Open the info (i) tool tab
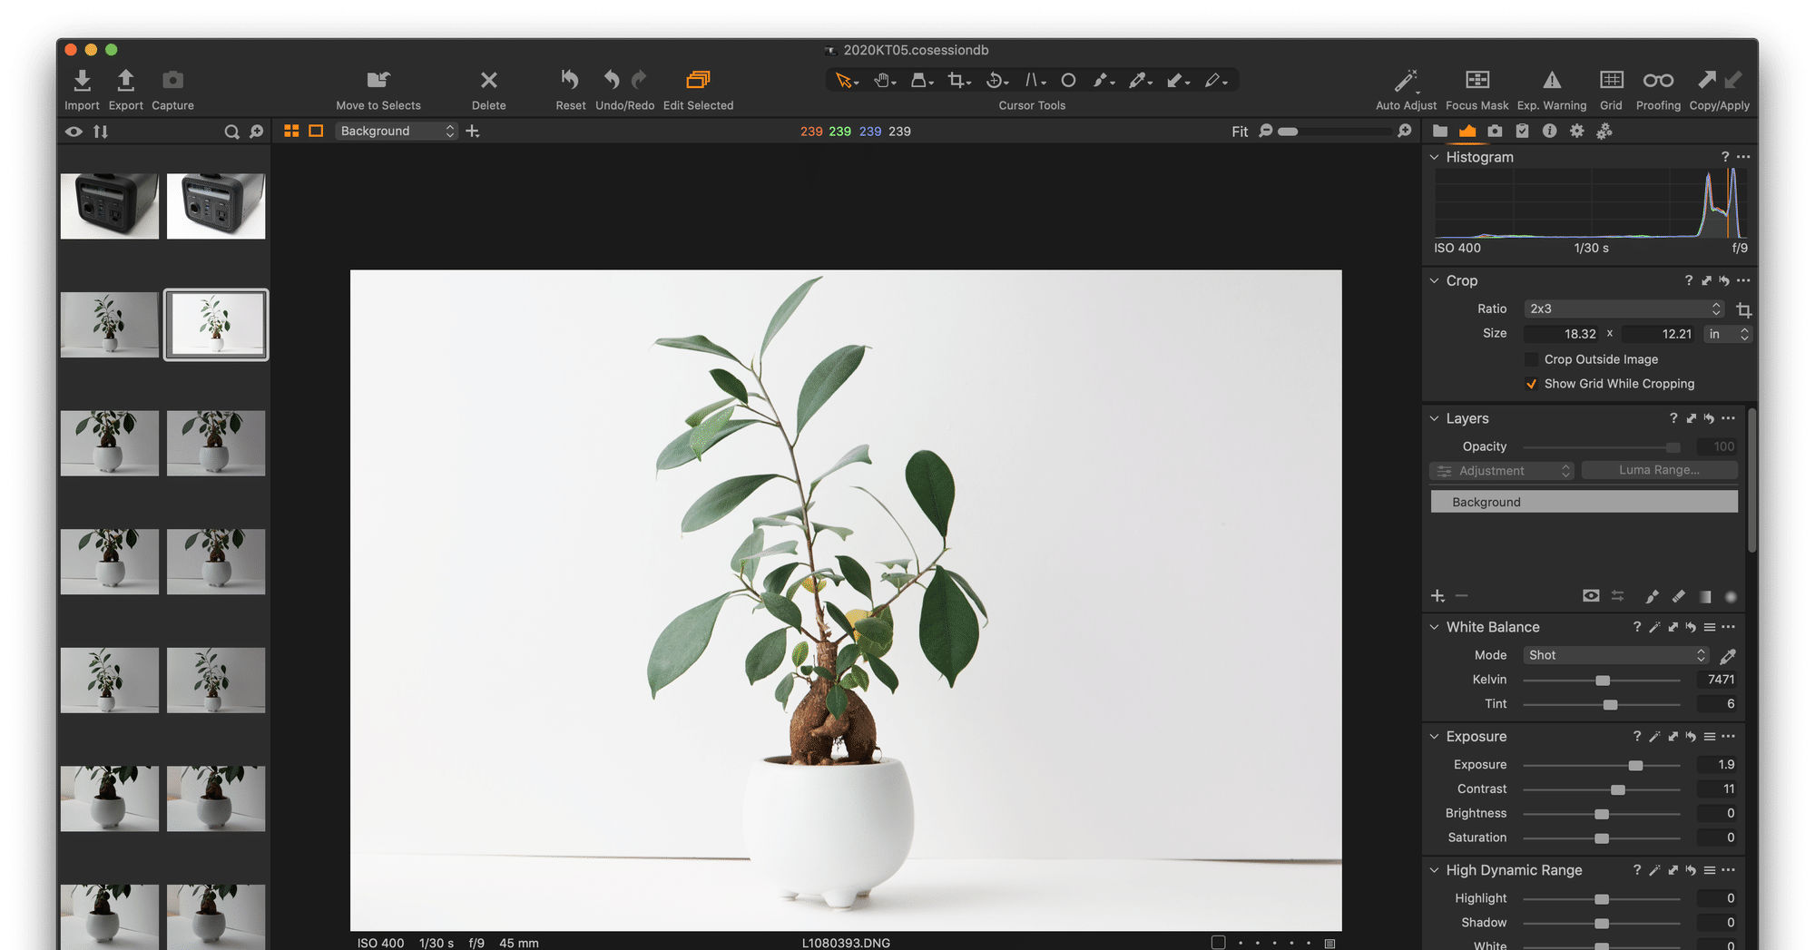 [x=1550, y=132]
